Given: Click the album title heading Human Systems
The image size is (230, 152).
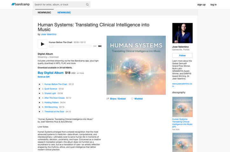Looking at the screenshot, I should pyautogui.click(x=94, y=27).
